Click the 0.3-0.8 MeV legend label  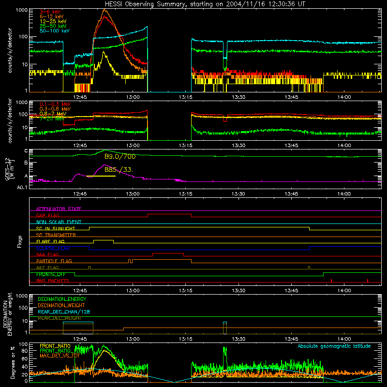55,109
